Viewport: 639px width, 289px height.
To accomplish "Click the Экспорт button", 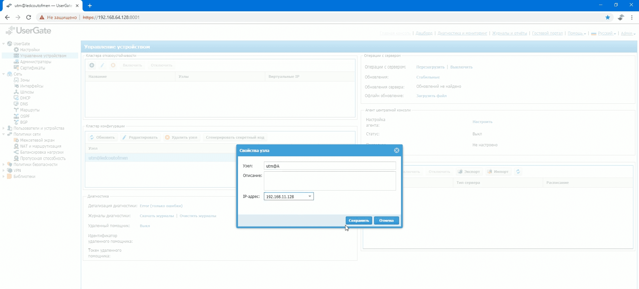I will pyautogui.click(x=469, y=172).
